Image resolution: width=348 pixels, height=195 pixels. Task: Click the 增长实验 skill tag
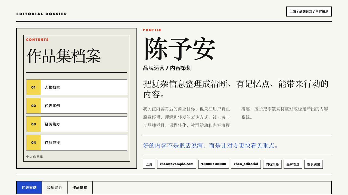(314, 164)
